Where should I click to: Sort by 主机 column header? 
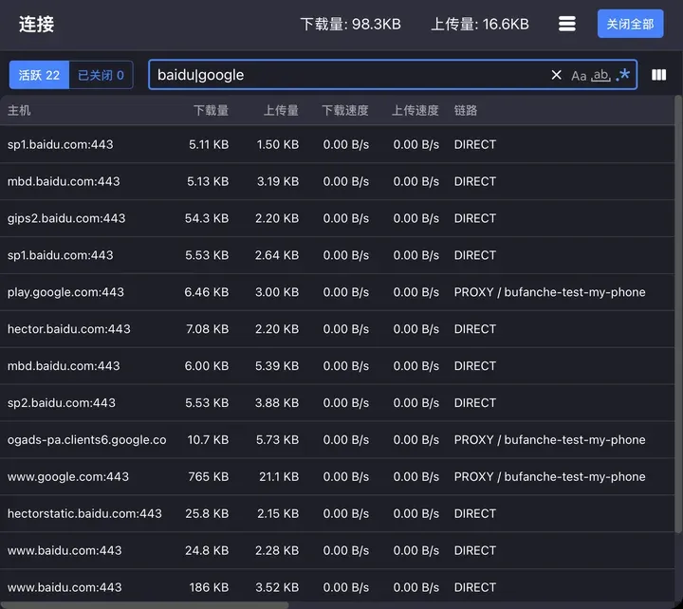pos(19,110)
